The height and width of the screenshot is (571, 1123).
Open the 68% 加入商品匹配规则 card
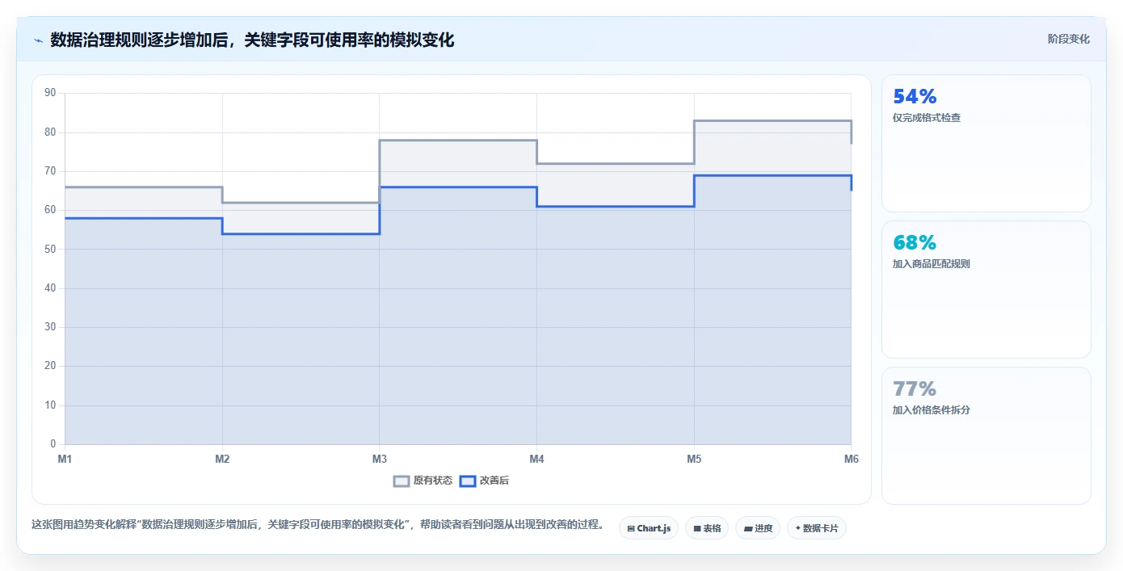[x=986, y=290]
